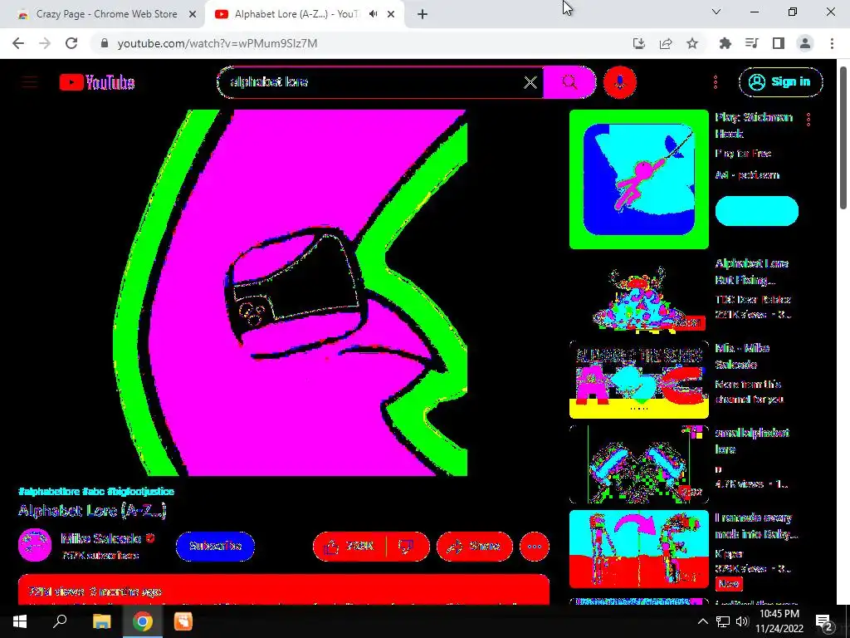
Task: Open Mike Salcedo channel avatar
Action: pyautogui.click(x=35, y=545)
